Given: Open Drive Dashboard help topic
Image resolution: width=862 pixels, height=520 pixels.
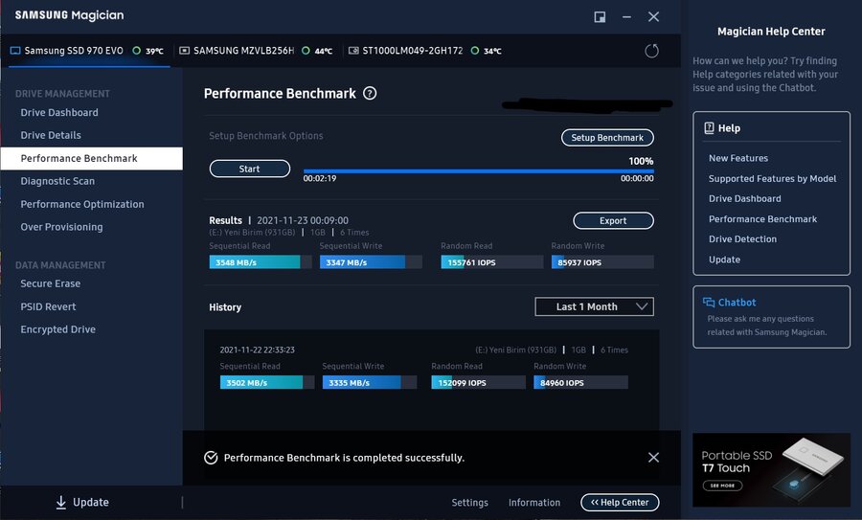Looking at the screenshot, I should [x=745, y=199].
